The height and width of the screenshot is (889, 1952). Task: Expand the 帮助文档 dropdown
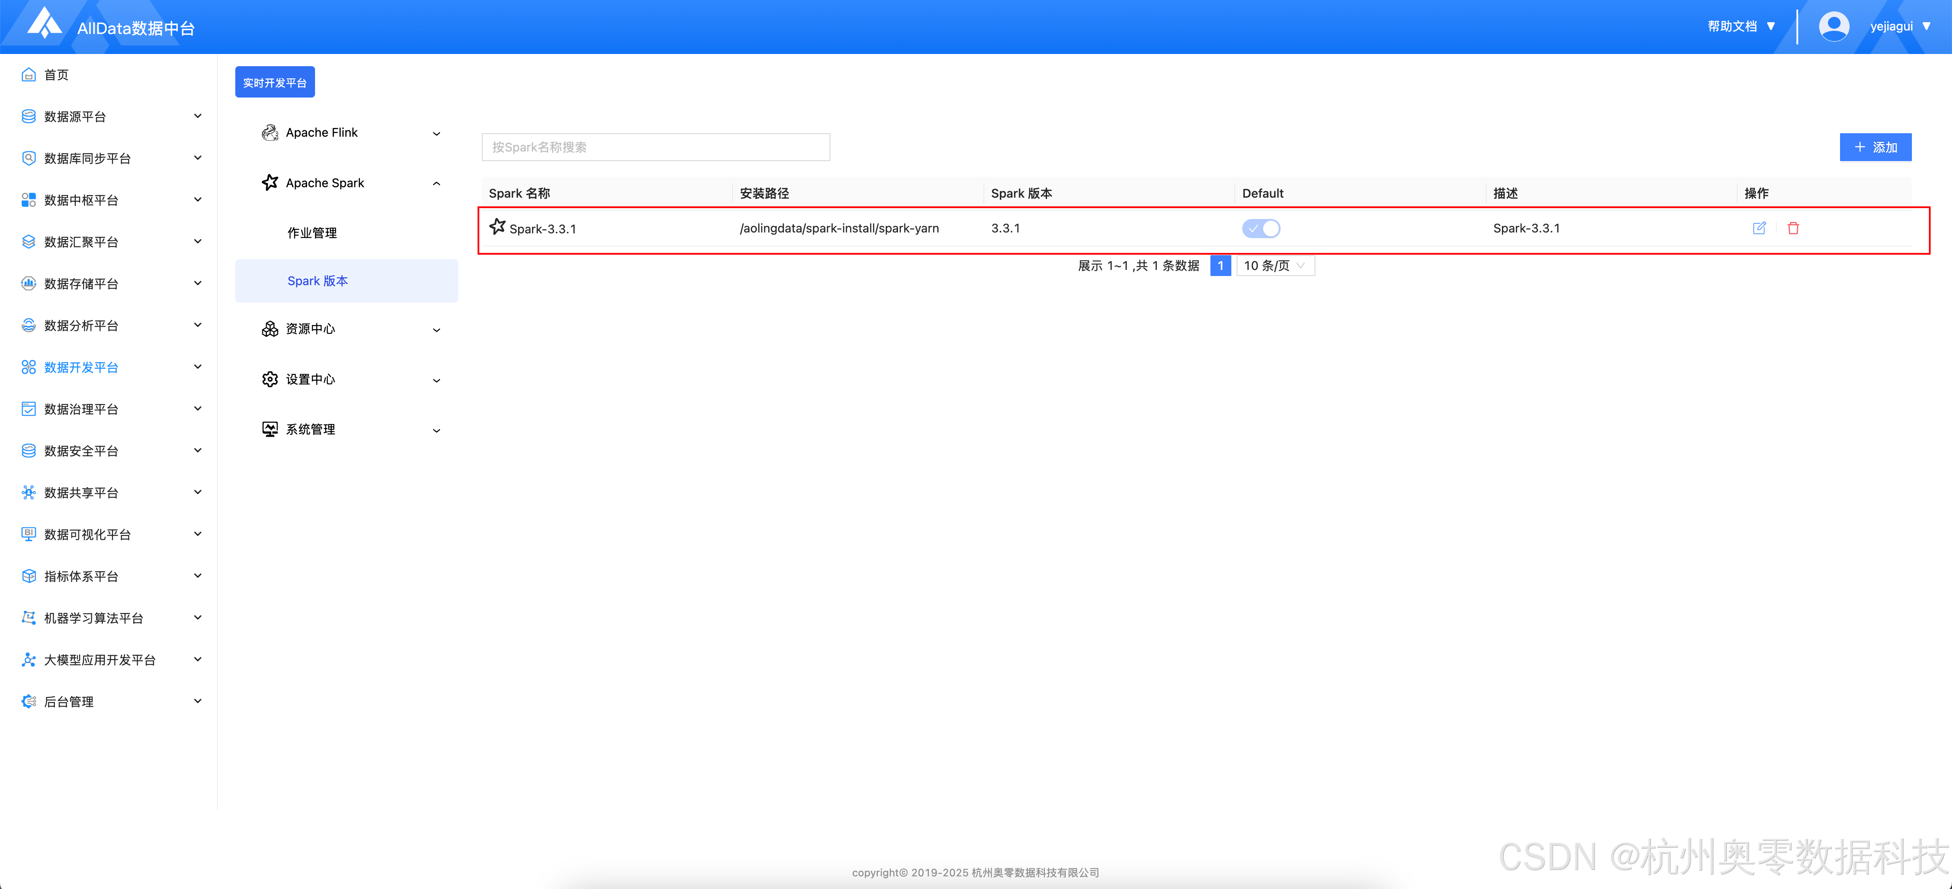pos(1741,27)
